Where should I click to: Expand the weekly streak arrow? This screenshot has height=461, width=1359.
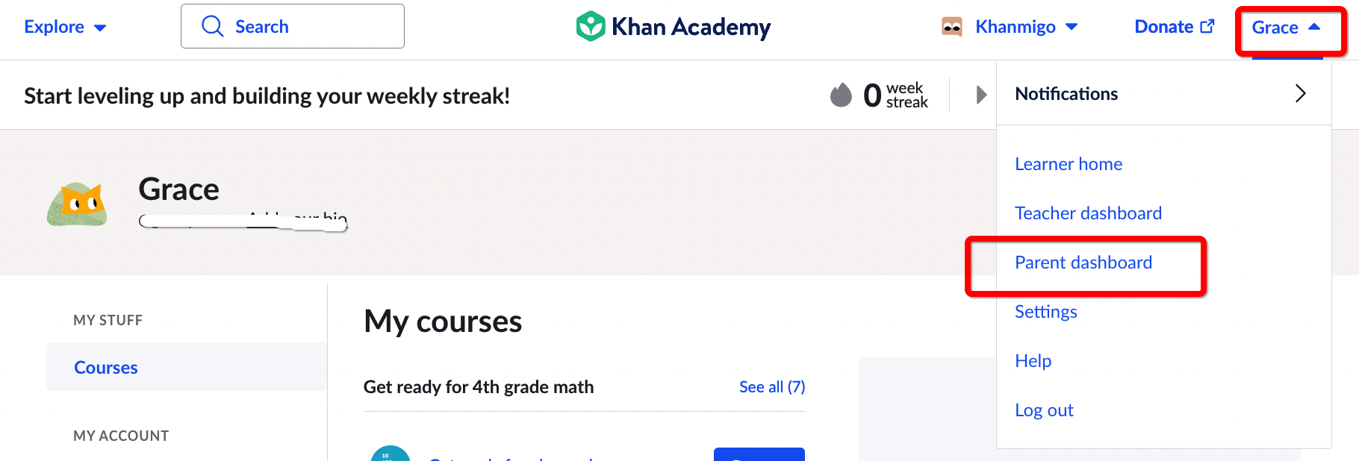981,95
